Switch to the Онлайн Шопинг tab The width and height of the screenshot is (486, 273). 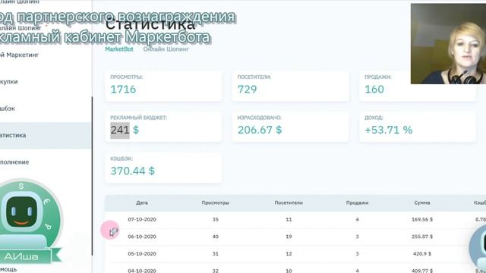166,49
